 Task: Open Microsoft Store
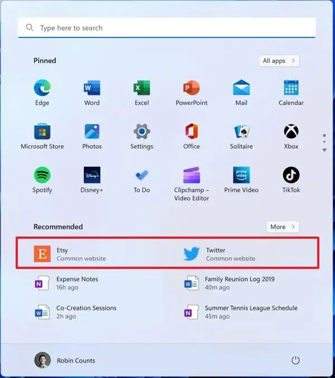pos(42,136)
